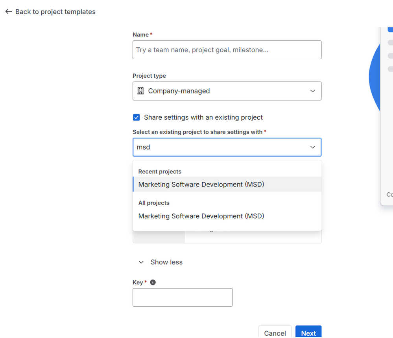393x338 pixels.
Task: Proceed with the Next button
Action: tap(308, 333)
